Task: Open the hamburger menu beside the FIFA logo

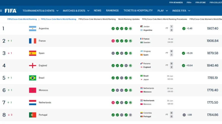Action: point(1,11)
